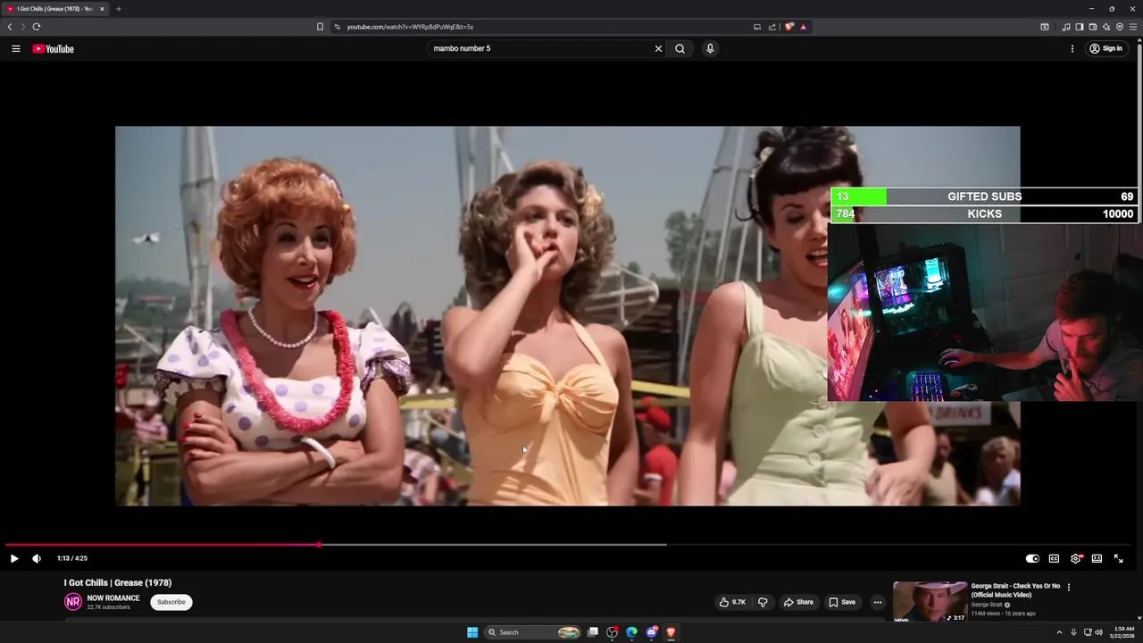The image size is (1143, 643).
Task: Open Discord from the taskbar
Action: click(x=652, y=632)
